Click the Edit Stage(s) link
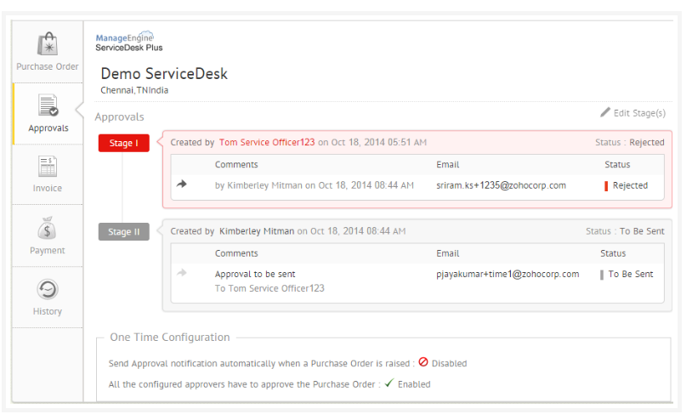Image resolution: width=692 pixels, height=420 pixels. [x=639, y=113]
